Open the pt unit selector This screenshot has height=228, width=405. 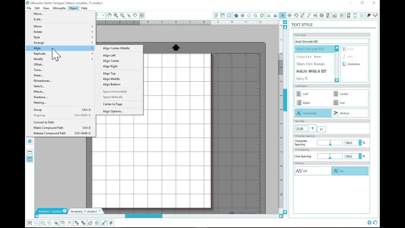point(321,129)
